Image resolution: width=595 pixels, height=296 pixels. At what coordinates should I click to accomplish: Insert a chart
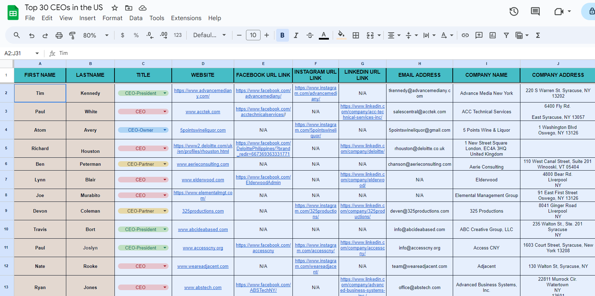(x=493, y=35)
